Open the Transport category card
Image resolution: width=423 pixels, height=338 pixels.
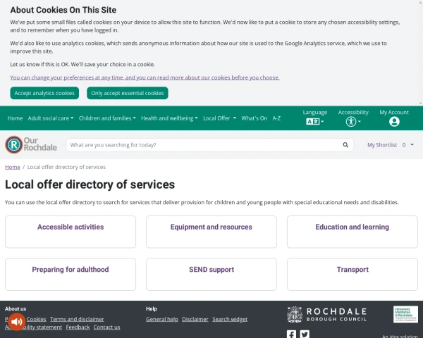click(352, 275)
